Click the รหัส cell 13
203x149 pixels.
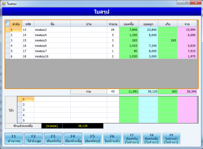click(x=28, y=30)
